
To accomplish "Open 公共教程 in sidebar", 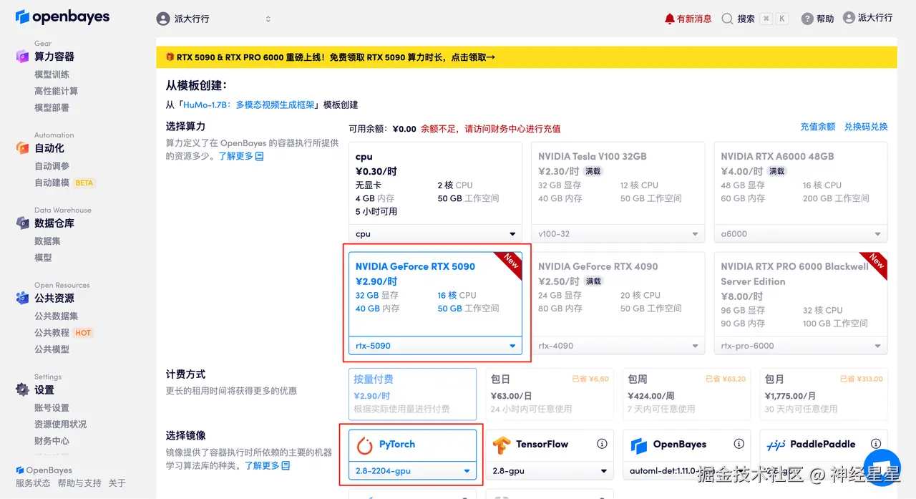I will (x=52, y=332).
